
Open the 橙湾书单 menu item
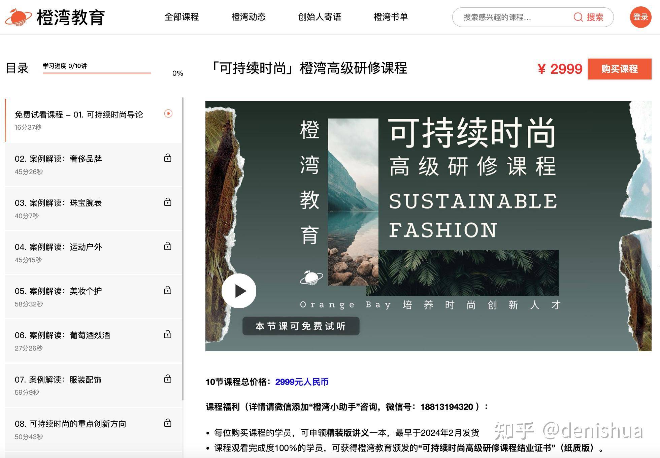tap(391, 17)
